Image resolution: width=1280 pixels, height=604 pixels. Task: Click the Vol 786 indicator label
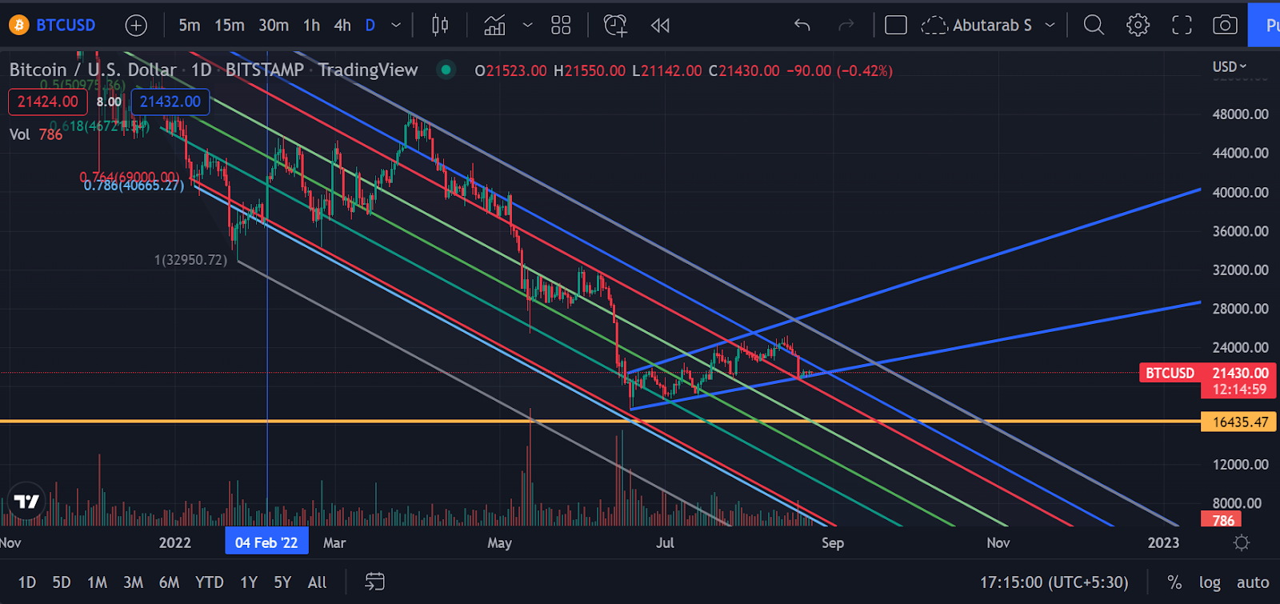click(x=36, y=134)
